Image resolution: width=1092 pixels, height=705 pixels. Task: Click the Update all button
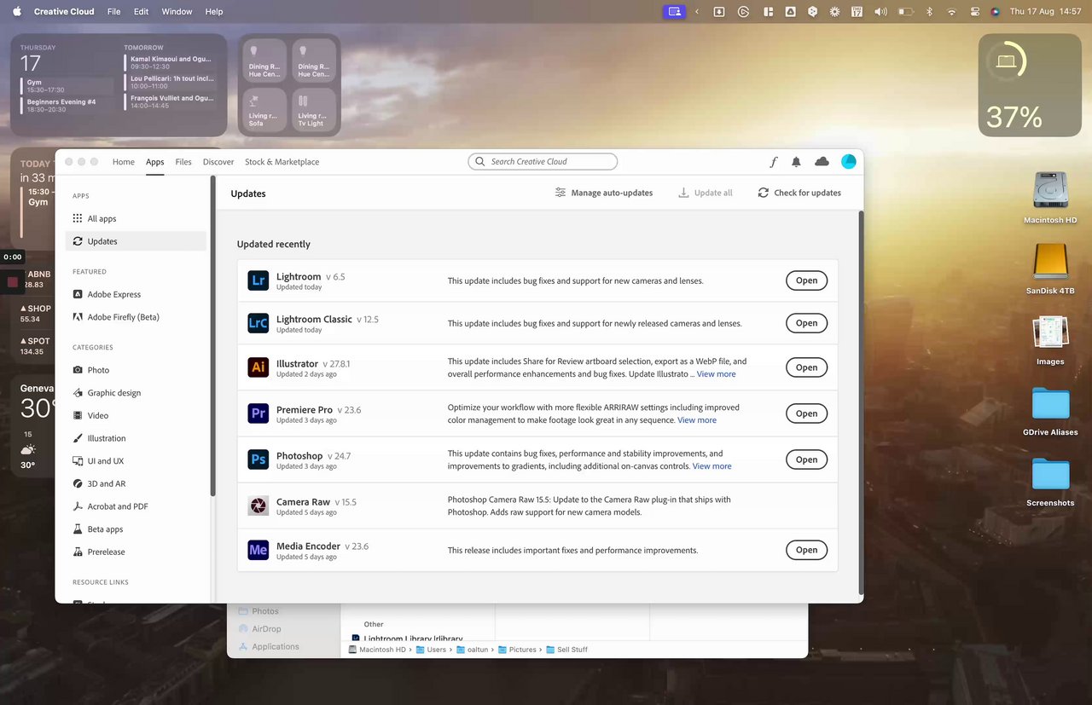click(706, 193)
